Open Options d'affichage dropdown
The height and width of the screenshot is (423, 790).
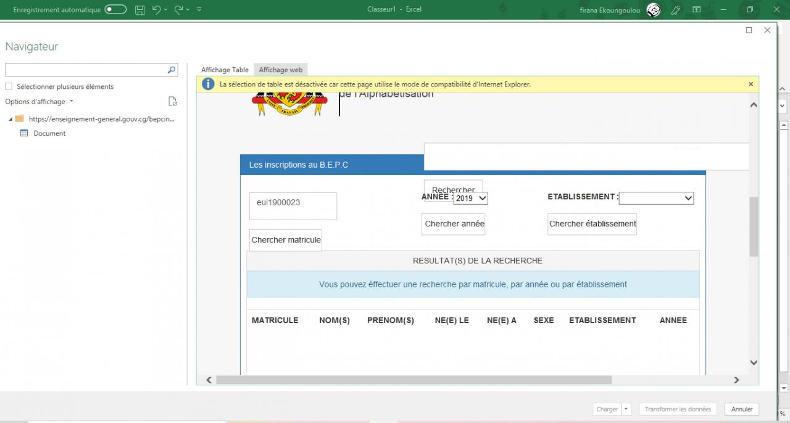(39, 102)
